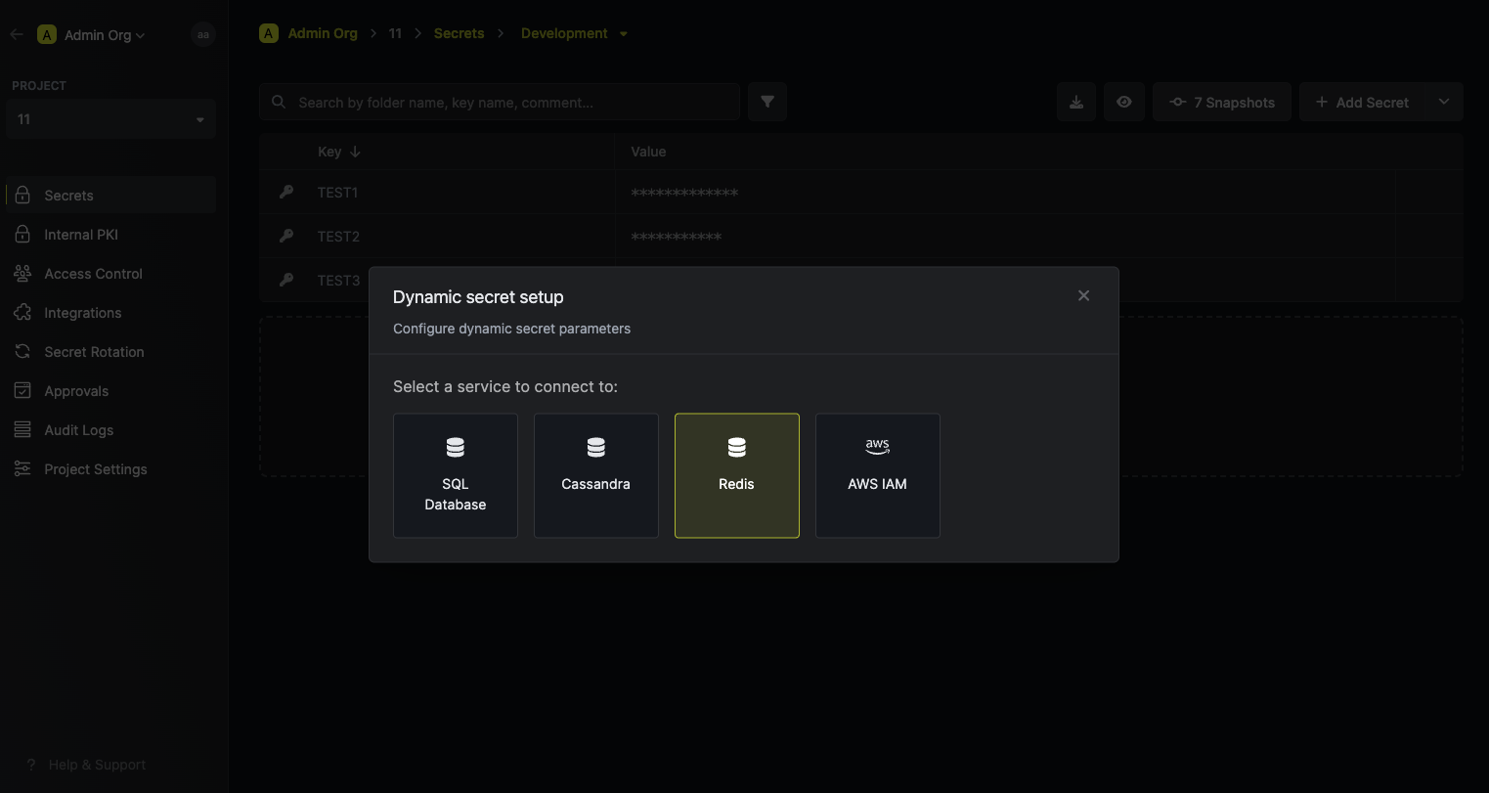Open Secret Rotation page
This screenshot has height=793, width=1489.
point(110,352)
